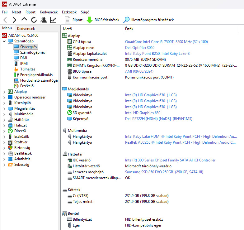244x230 pixels.
Task: Collapse the Számítógép tree node
Action: (4, 41)
